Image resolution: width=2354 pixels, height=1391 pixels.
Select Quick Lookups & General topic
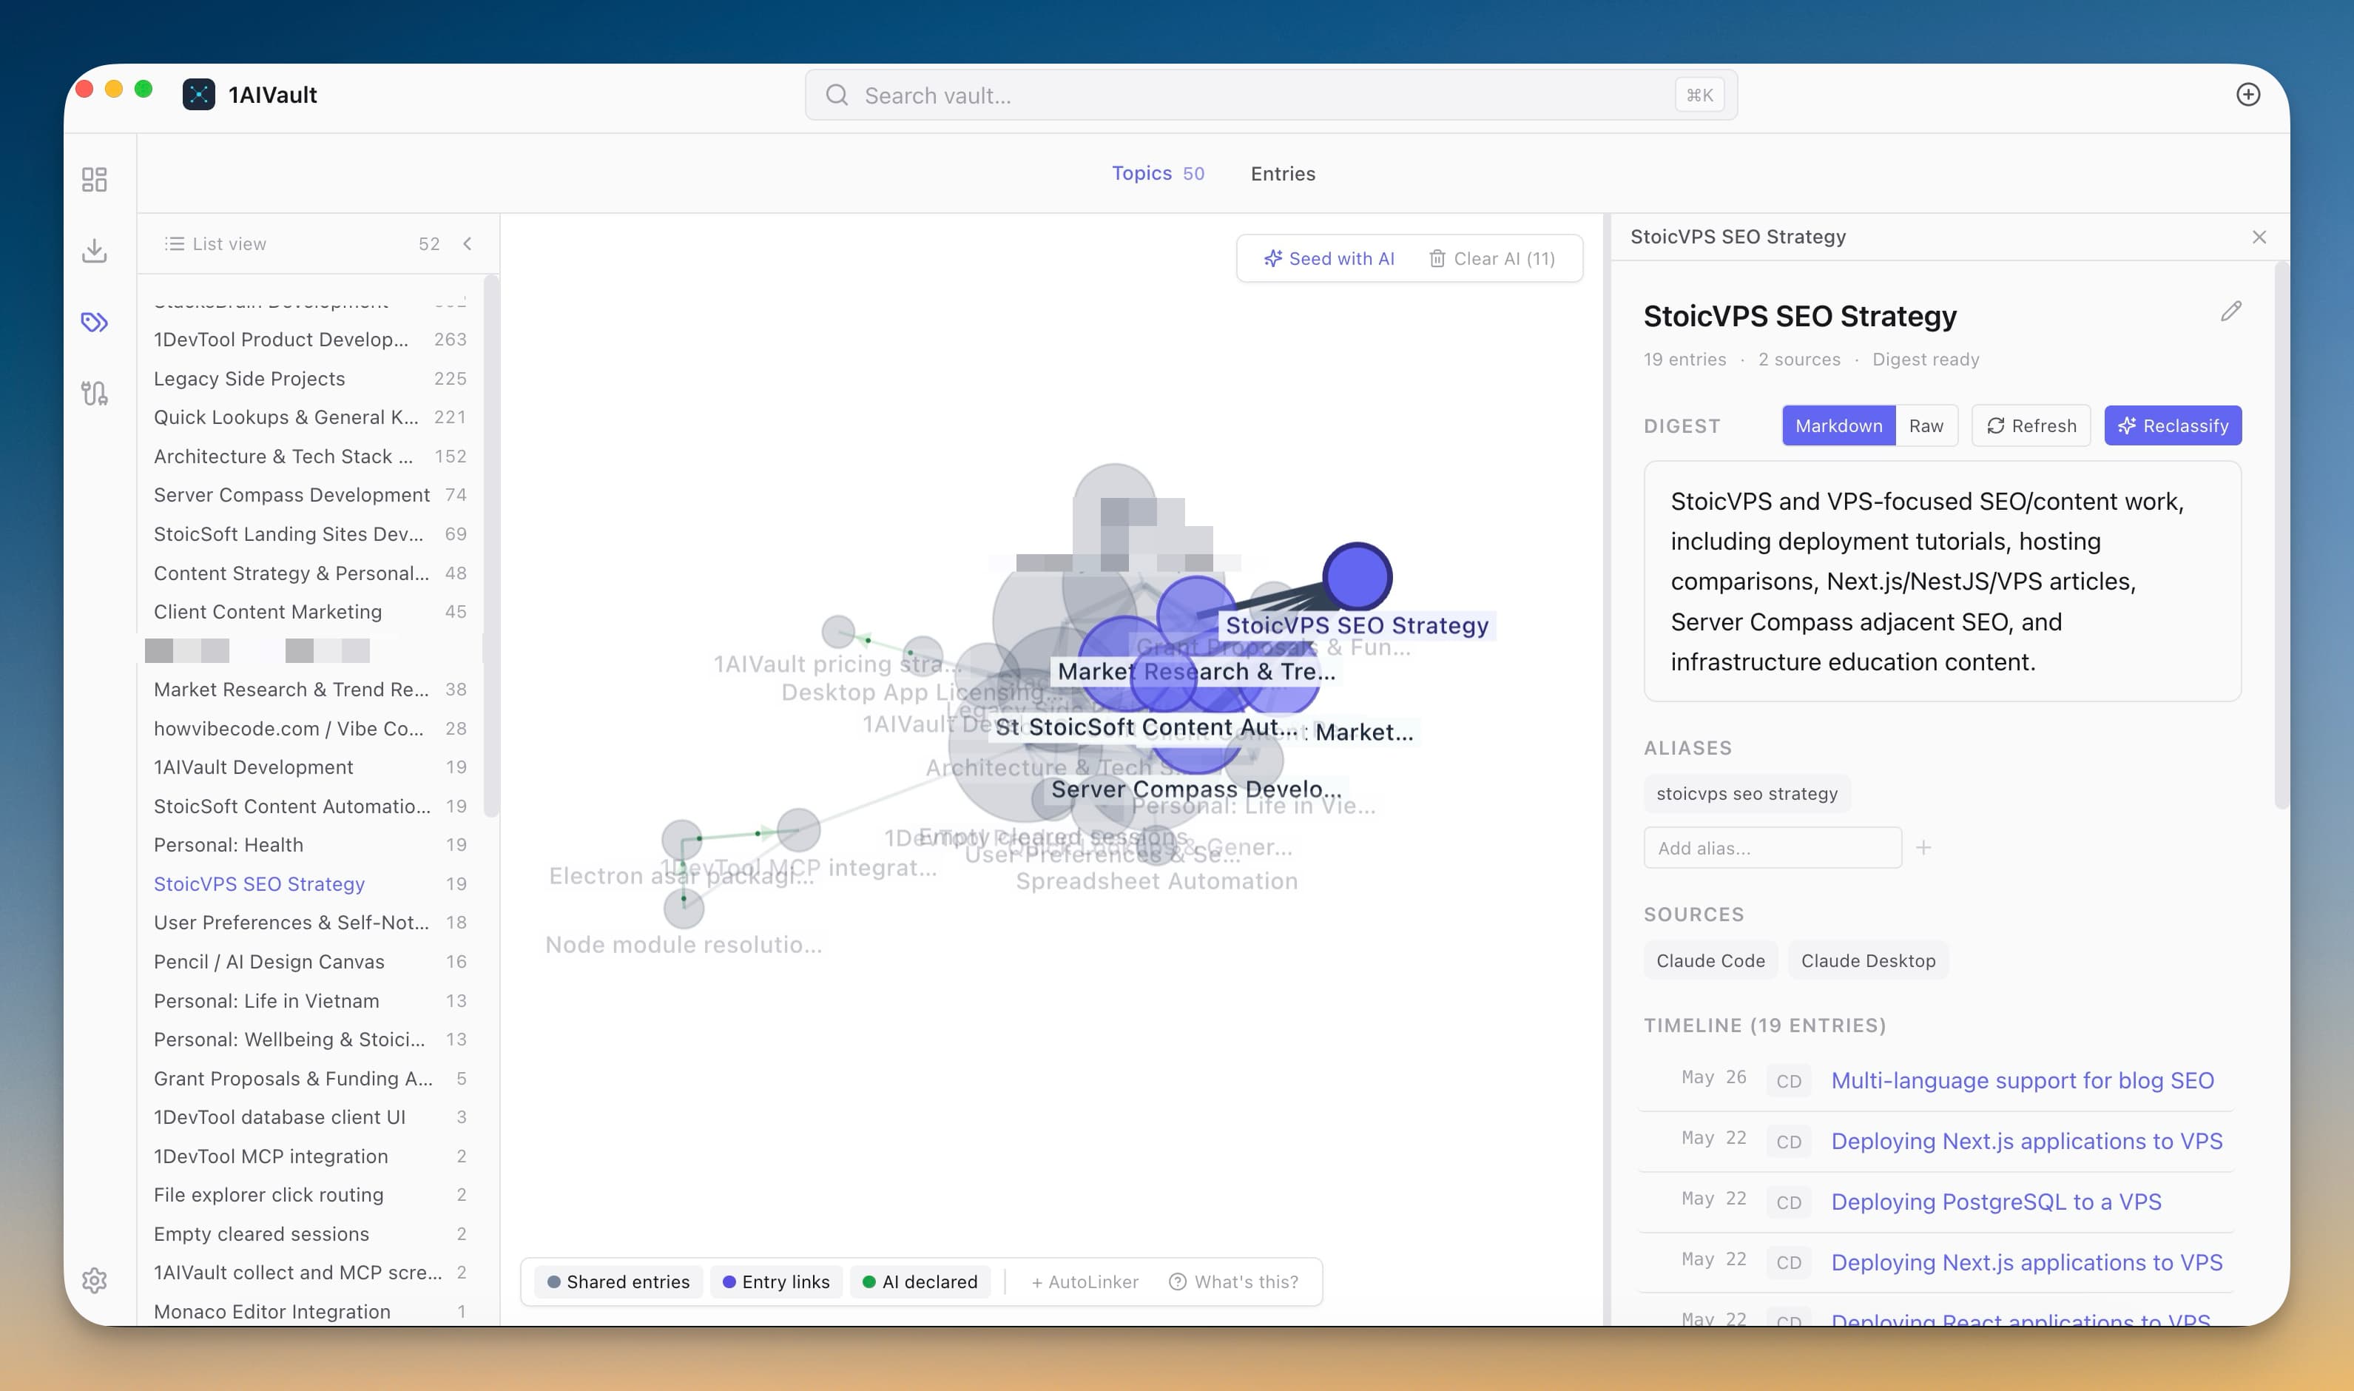pos(310,417)
